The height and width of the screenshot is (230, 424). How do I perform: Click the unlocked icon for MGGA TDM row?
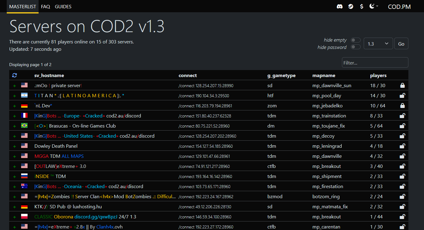click(x=403, y=156)
